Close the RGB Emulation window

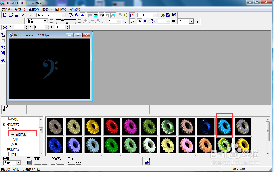click(86, 35)
